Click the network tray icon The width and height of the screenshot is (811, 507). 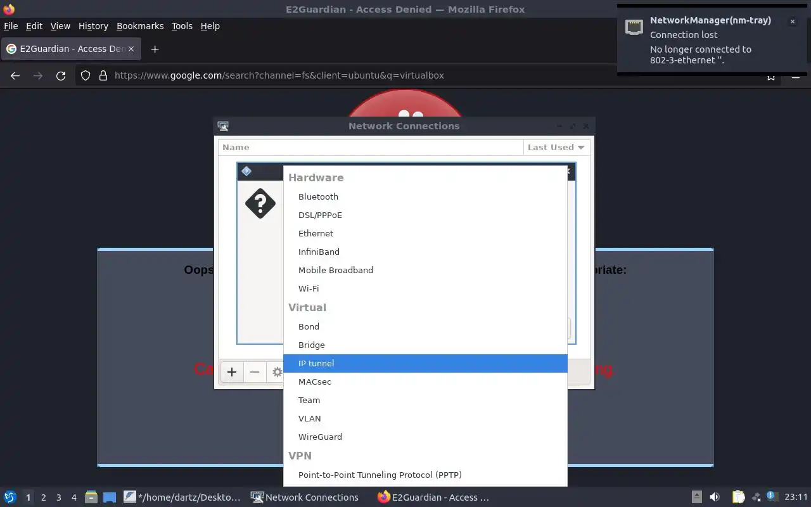(756, 497)
